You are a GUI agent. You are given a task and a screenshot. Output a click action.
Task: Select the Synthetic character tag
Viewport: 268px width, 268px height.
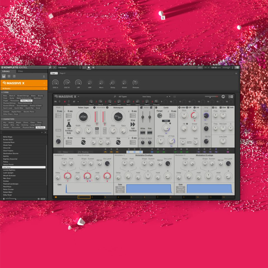[41, 127]
